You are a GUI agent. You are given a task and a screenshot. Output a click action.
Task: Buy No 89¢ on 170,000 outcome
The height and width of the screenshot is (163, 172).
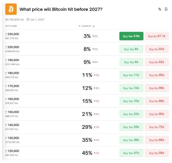(157, 88)
